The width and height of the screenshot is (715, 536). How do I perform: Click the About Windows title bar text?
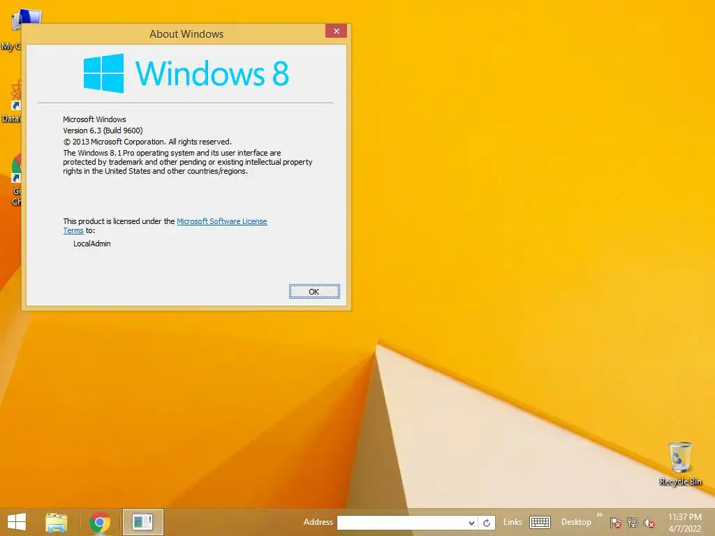tap(186, 34)
